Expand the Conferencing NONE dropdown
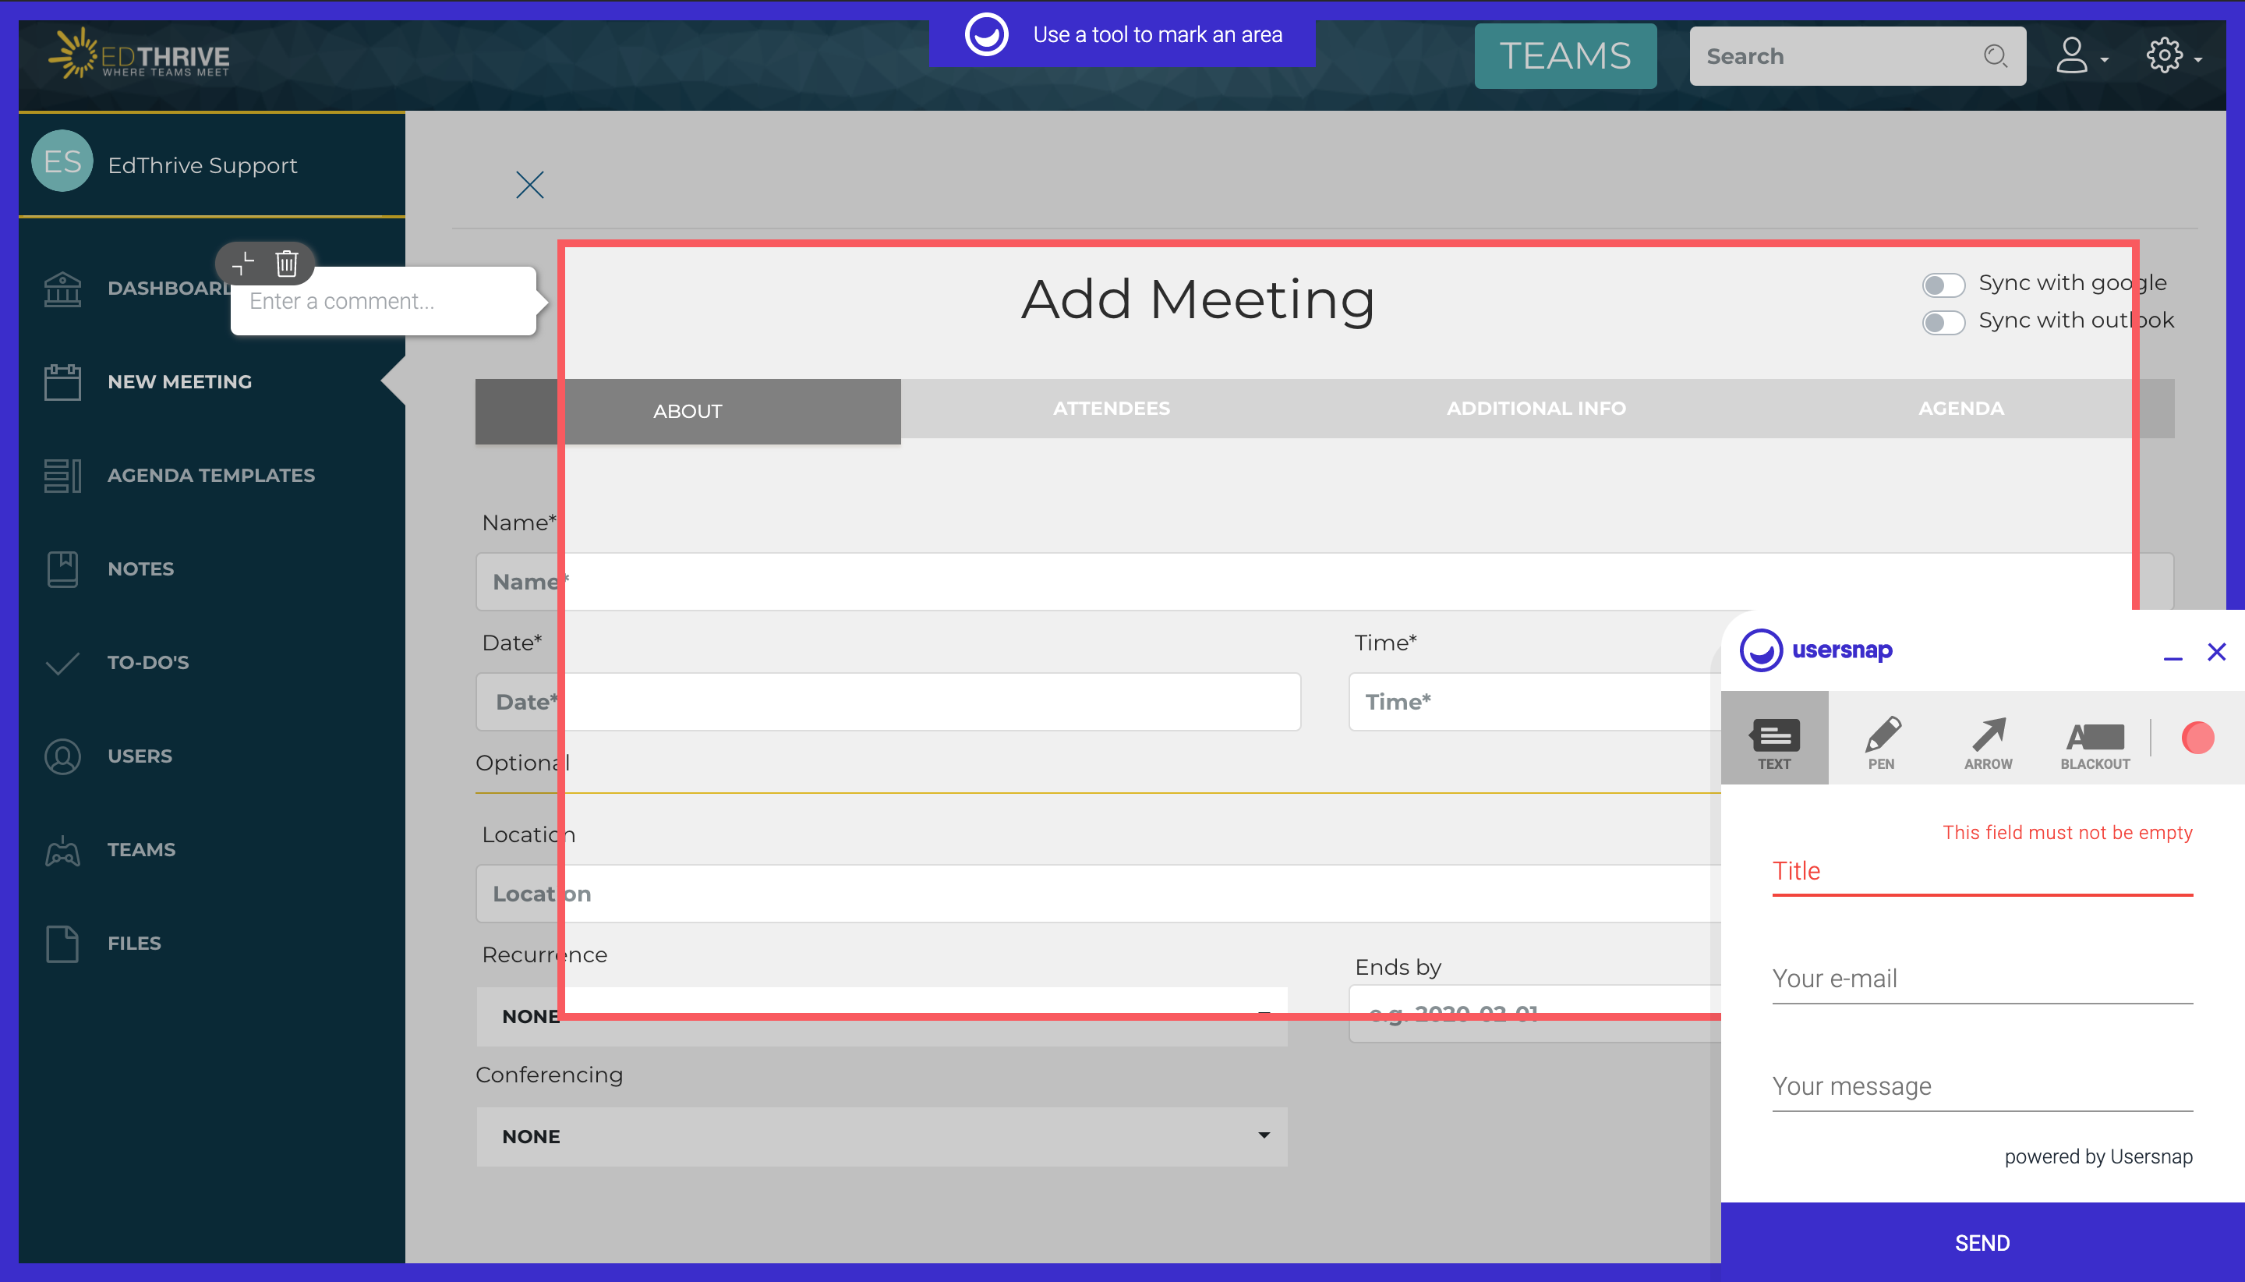 (882, 1137)
